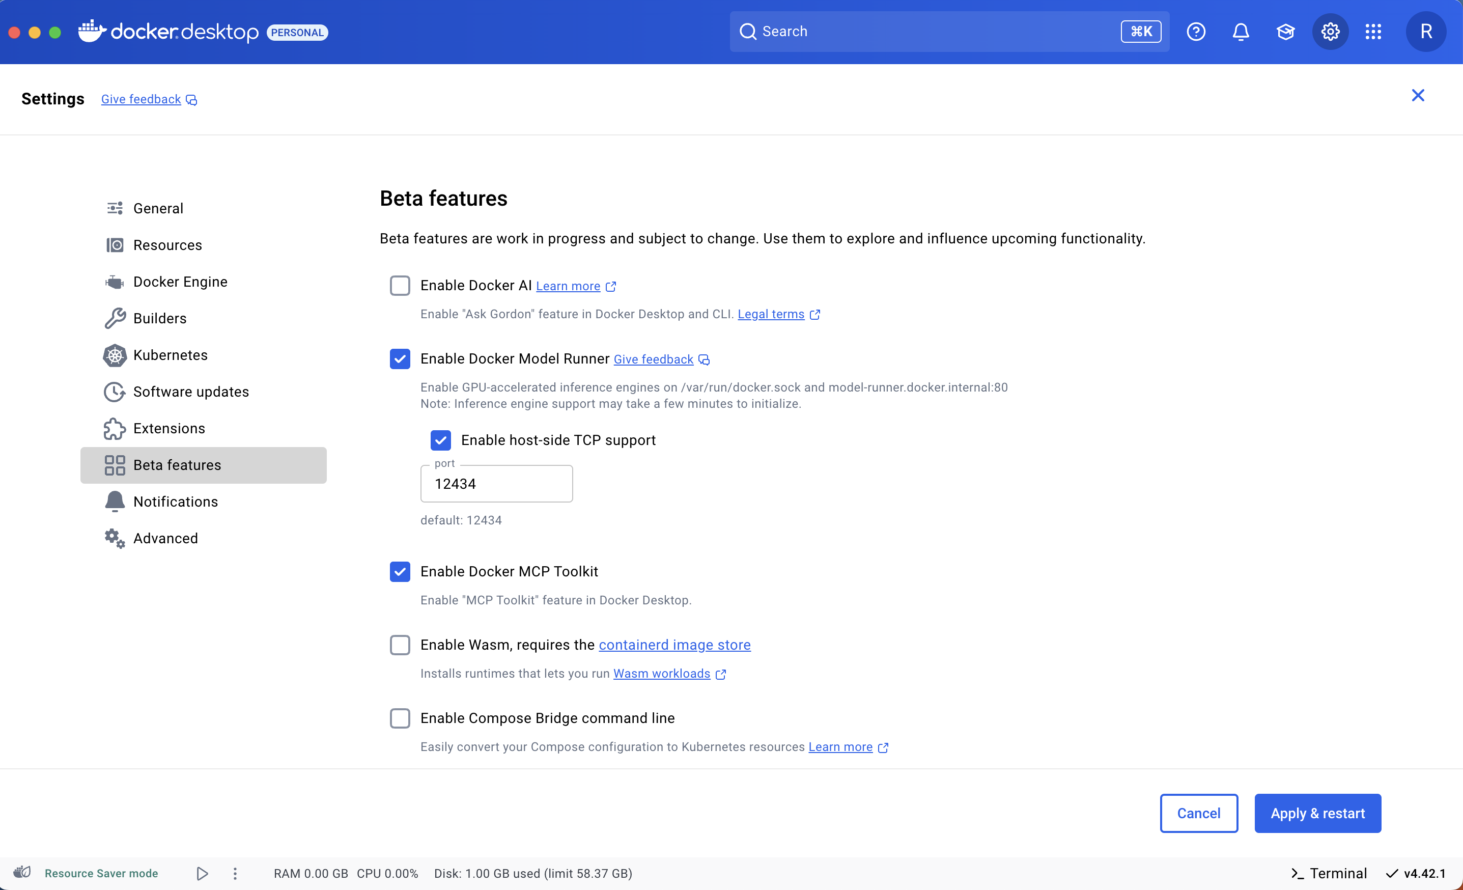The height and width of the screenshot is (890, 1463).
Task: Open Learn more link for Docker AI
Action: [568, 286]
